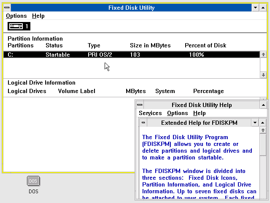
Task: Click the 103 size value
Action: tap(135, 55)
